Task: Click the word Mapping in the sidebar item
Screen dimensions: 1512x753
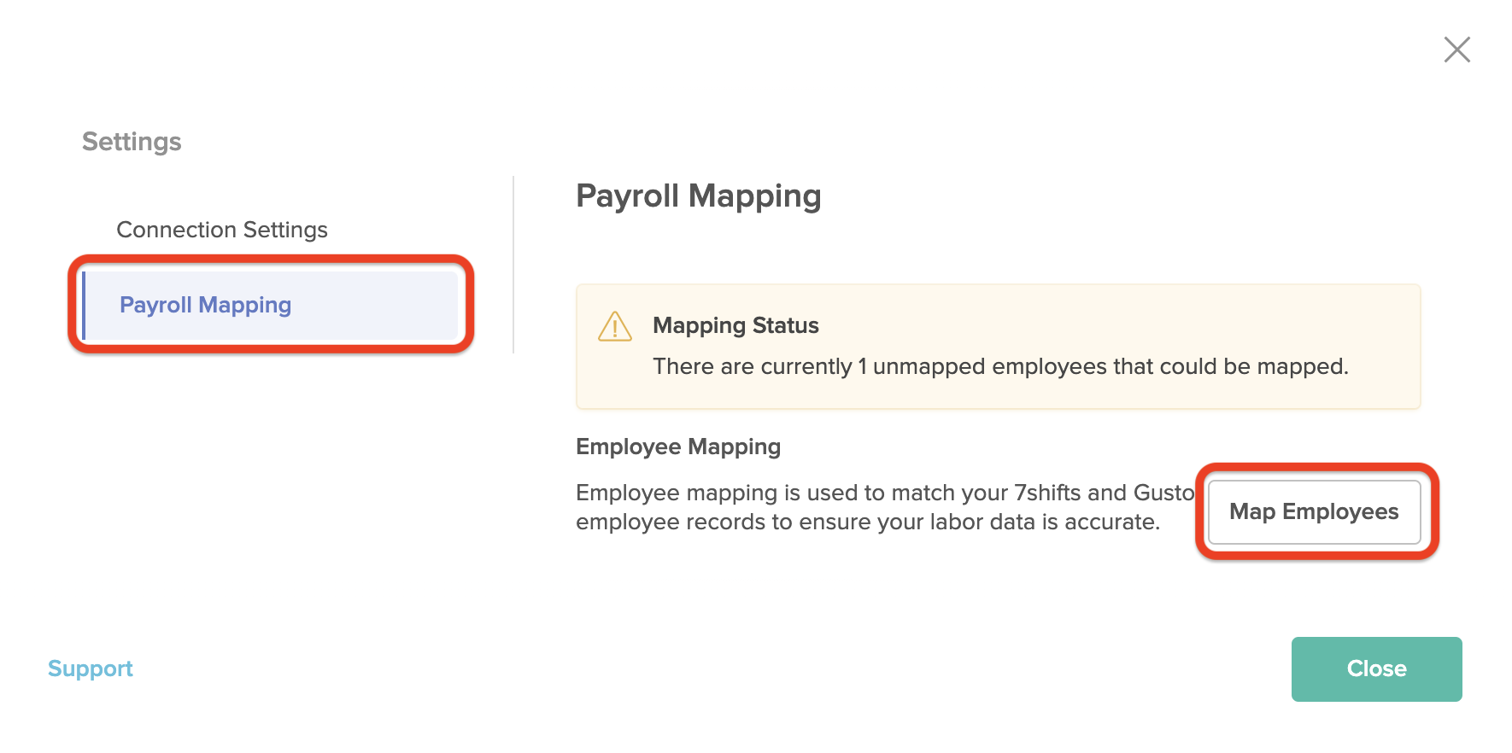Action: point(244,306)
